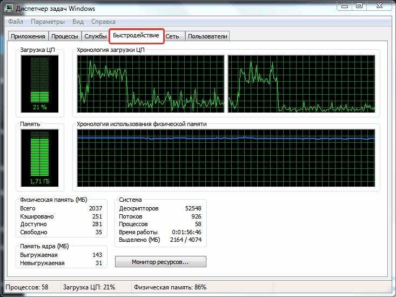Click the Невыгружаемая value 31
Screen dimensions: 396x297
[x=99, y=263]
